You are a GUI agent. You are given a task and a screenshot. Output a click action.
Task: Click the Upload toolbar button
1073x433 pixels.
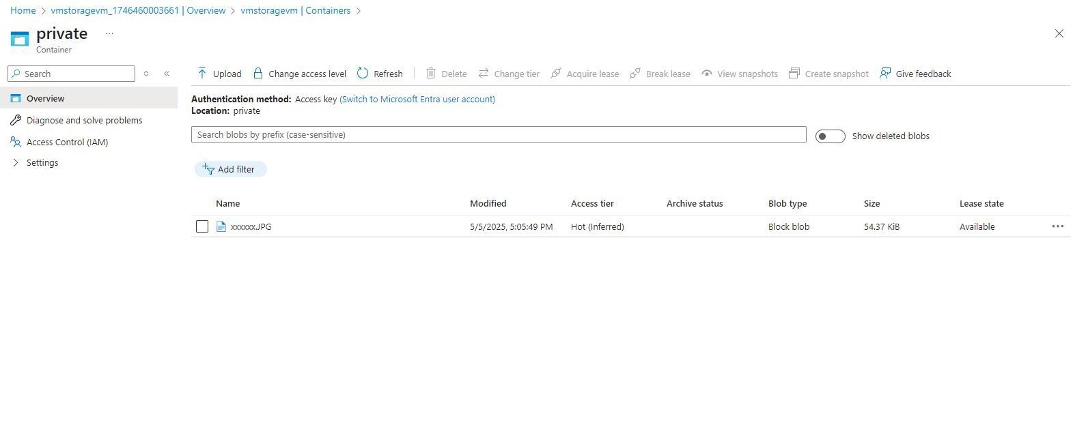tap(219, 74)
